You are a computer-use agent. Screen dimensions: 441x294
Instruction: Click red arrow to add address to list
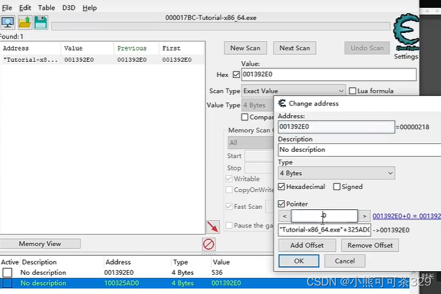coord(213,227)
